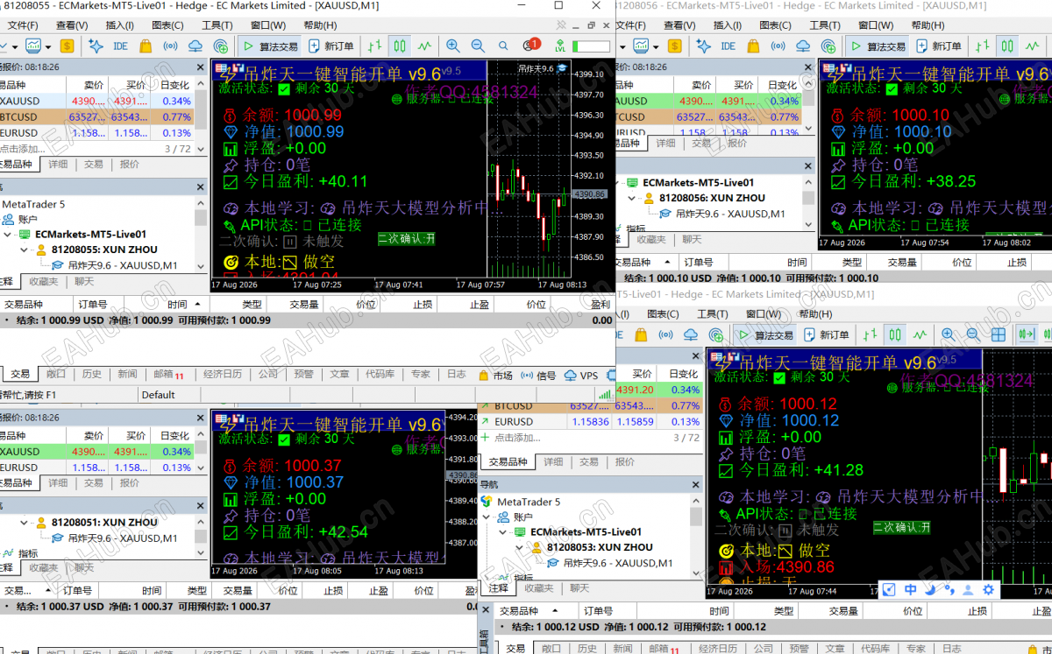Zoom out chart in window 81208055
Screen dimensions: 1052x654
coord(478,46)
